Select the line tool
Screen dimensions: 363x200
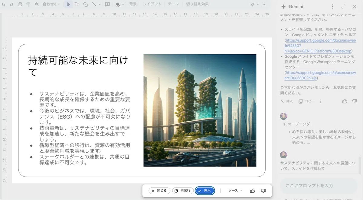(x=94, y=5)
